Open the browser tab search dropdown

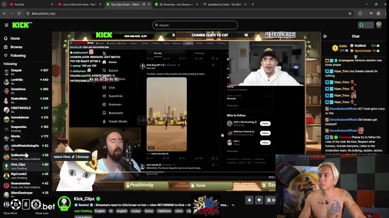pos(4,4)
